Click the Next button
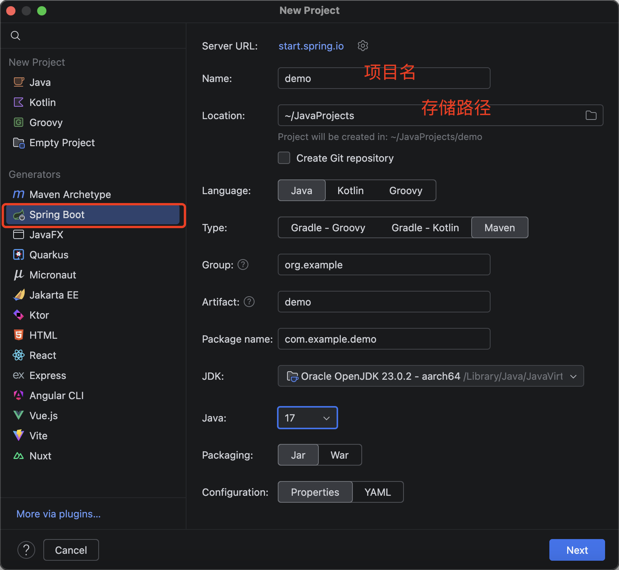 coord(577,550)
